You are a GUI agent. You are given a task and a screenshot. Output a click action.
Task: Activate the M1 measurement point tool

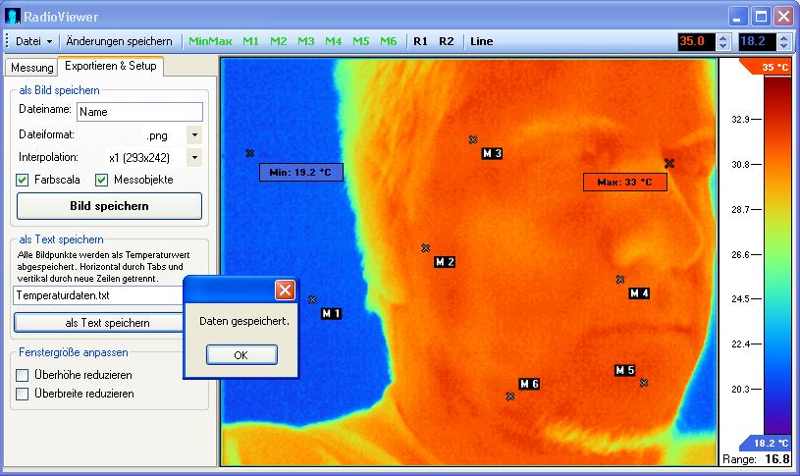[251, 41]
